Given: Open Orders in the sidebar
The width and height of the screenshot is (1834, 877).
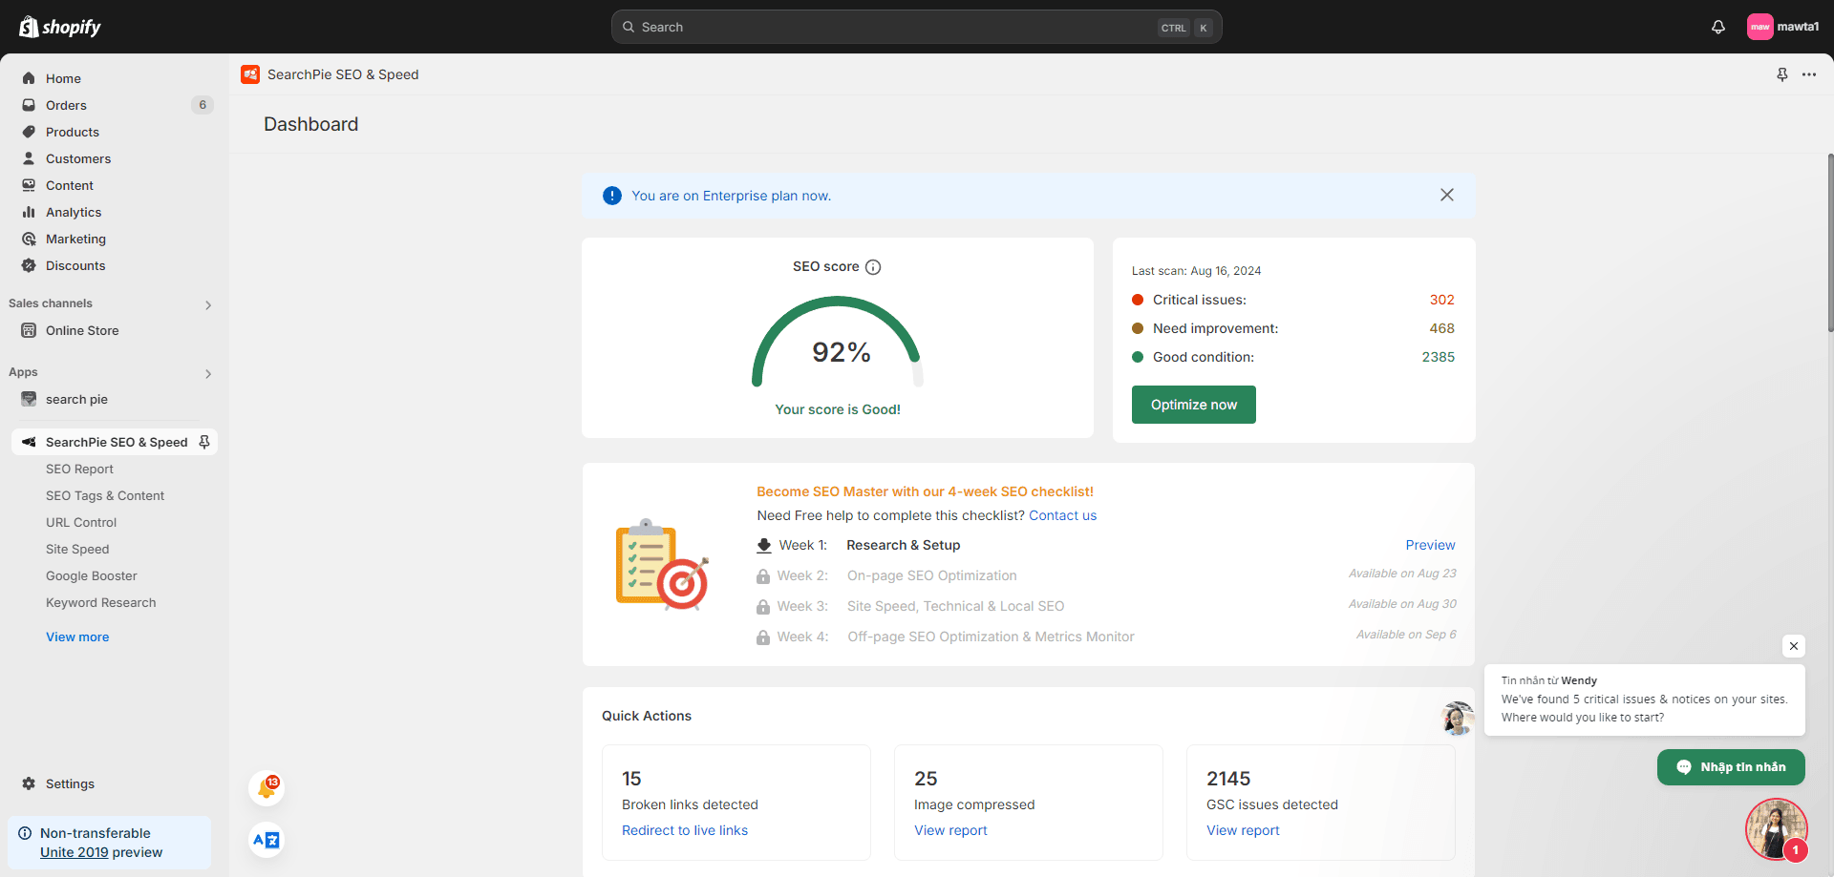Looking at the screenshot, I should pos(66,105).
